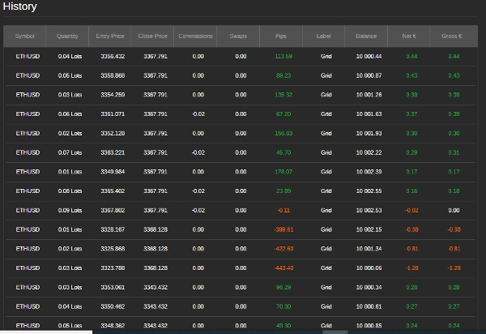Click the History panel title

(19, 6)
